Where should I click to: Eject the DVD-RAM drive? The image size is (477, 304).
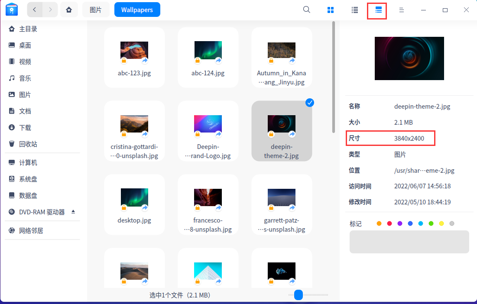(x=73, y=212)
